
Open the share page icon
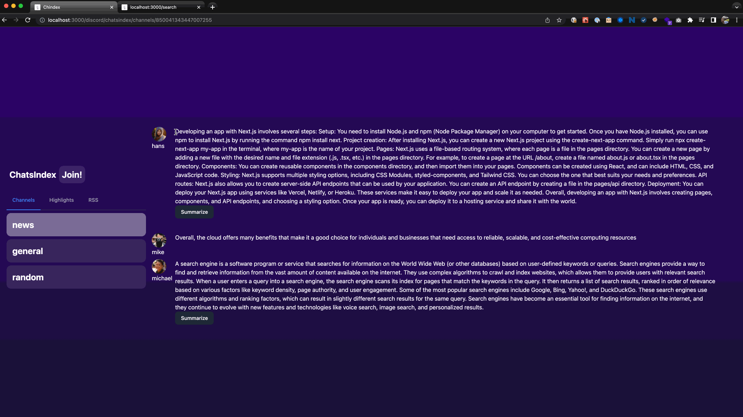(x=548, y=20)
